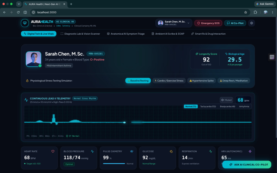
Task: Switch to Anatomical AI Symptom Triage tab
Action: tap(125, 34)
